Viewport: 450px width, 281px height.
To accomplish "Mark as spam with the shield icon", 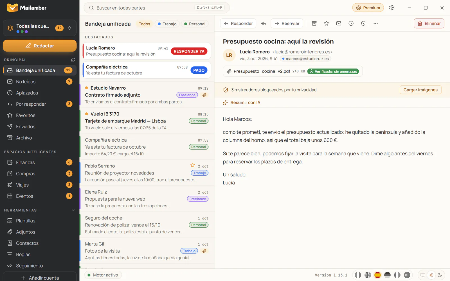I will coord(363,24).
